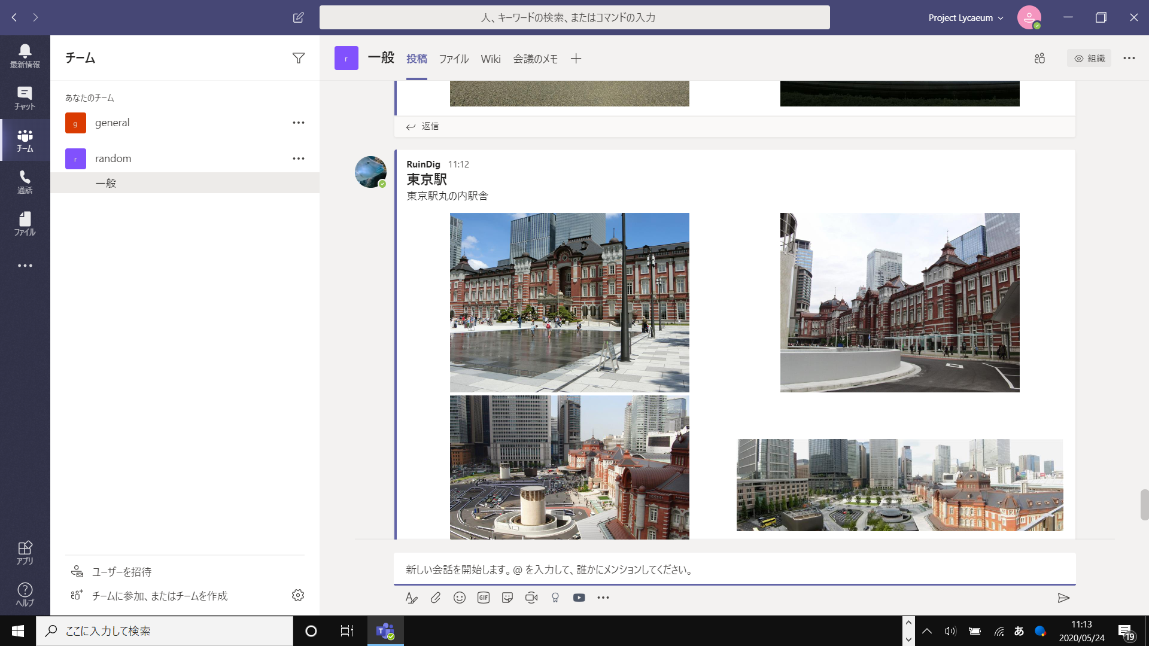Click the attach file paperclip icon
Image resolution: width=1149 pixels, height=646 pixels.
[x=436, y=598]
